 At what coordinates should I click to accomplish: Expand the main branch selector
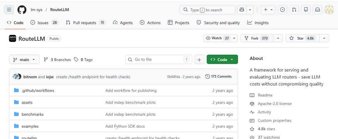coord(24,60)
